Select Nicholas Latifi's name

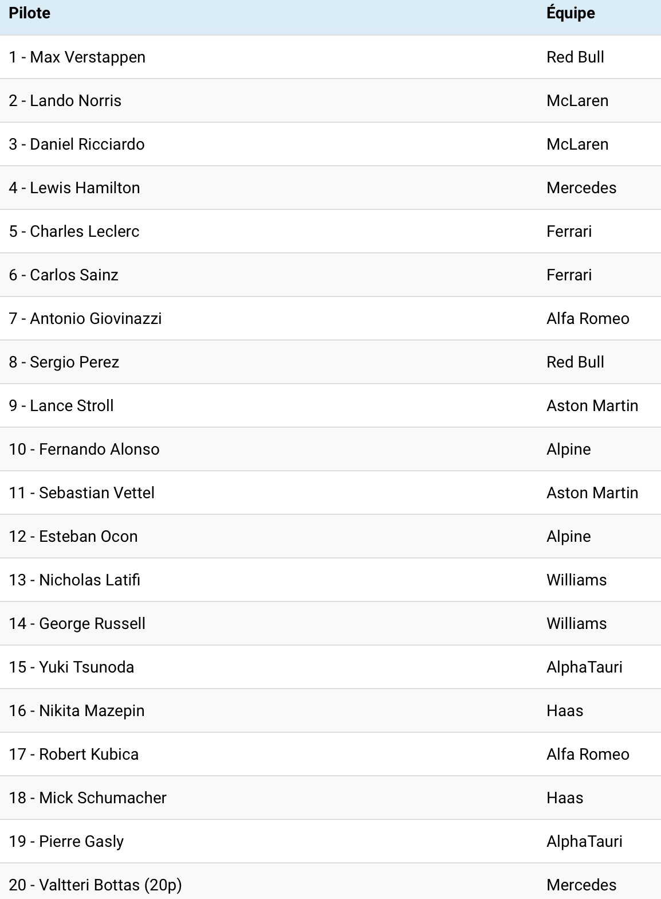click(x=74, y=580)
